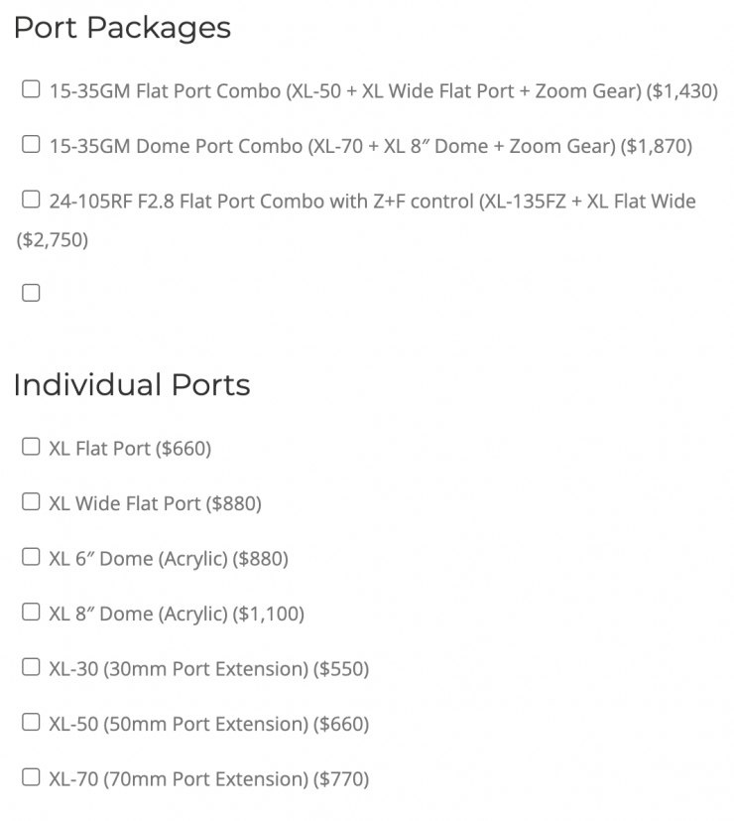The height and width of the screenshot is (821, 734).
Task: Click the XL 8″ Dome (Acrylic) label text
Action: (177, 615)
